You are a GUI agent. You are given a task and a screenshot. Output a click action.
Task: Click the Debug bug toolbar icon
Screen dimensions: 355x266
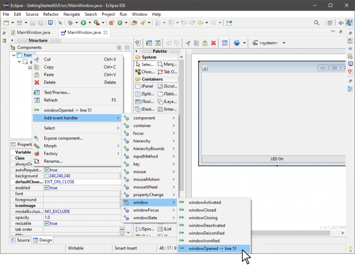click(70, 23)
